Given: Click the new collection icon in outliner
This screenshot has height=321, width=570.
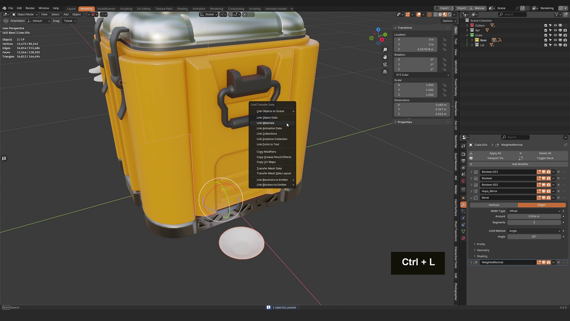Looking at the screenshot, I should 565,14.
